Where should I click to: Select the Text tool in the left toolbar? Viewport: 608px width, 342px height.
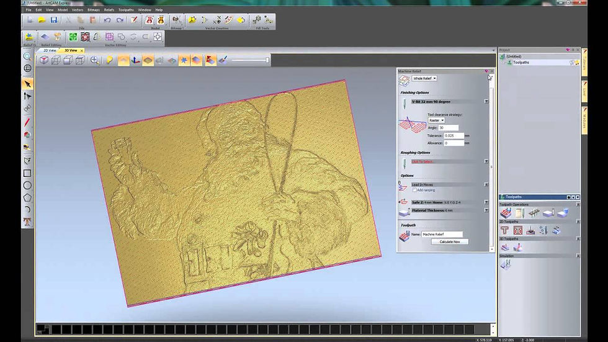pyautogui.click(x=27, y=222)
